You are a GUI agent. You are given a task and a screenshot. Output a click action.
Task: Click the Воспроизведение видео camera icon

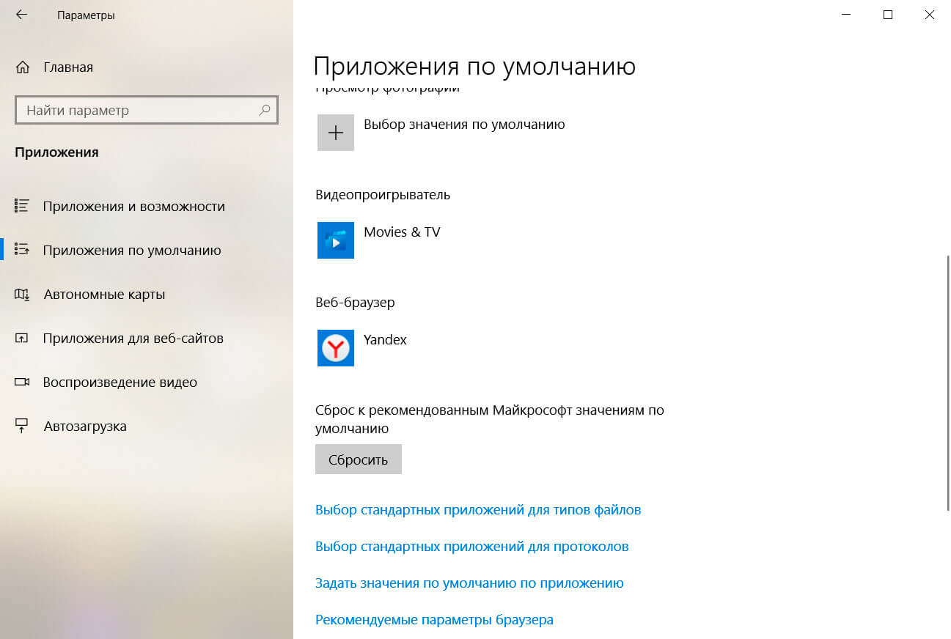pos(22,383)
